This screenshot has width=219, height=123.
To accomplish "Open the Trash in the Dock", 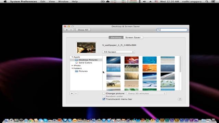I will pyautogui.click(x=214, y=120).
